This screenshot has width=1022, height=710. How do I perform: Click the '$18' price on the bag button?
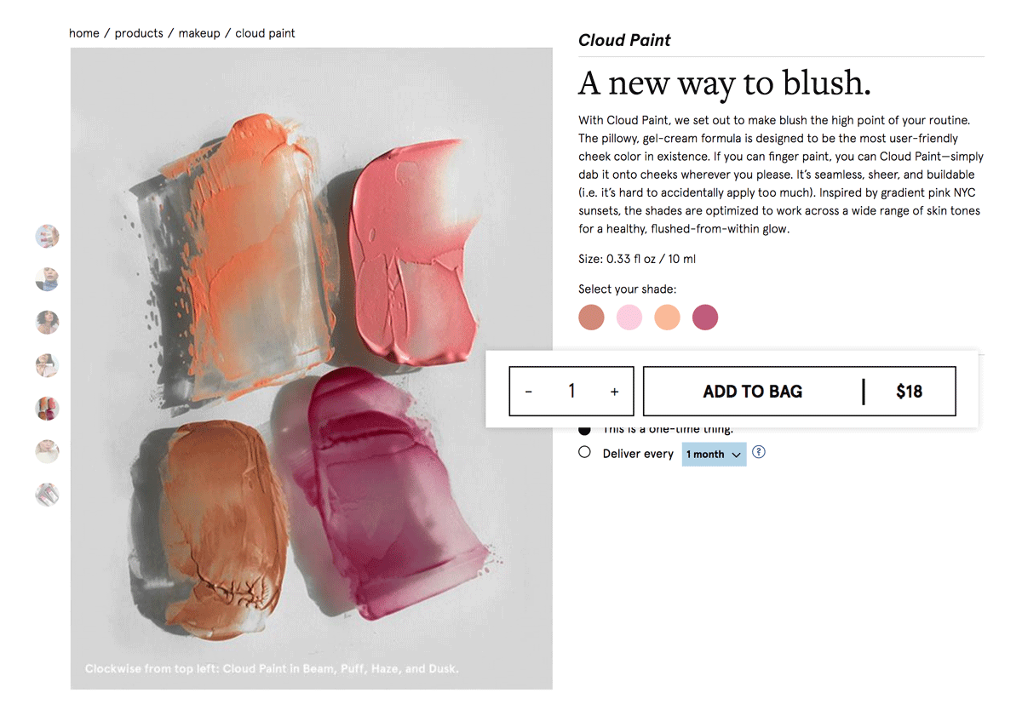click(910, 392)
